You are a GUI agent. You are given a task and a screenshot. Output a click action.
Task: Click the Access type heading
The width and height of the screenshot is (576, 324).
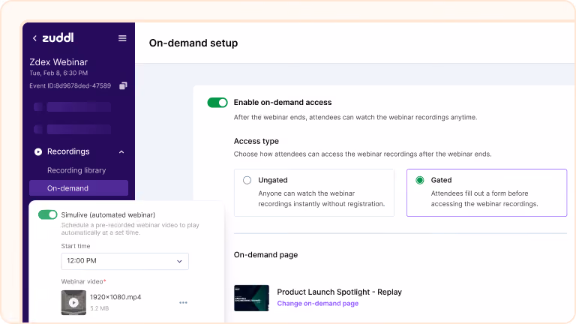pyautogui.click(x=256, y=141)
